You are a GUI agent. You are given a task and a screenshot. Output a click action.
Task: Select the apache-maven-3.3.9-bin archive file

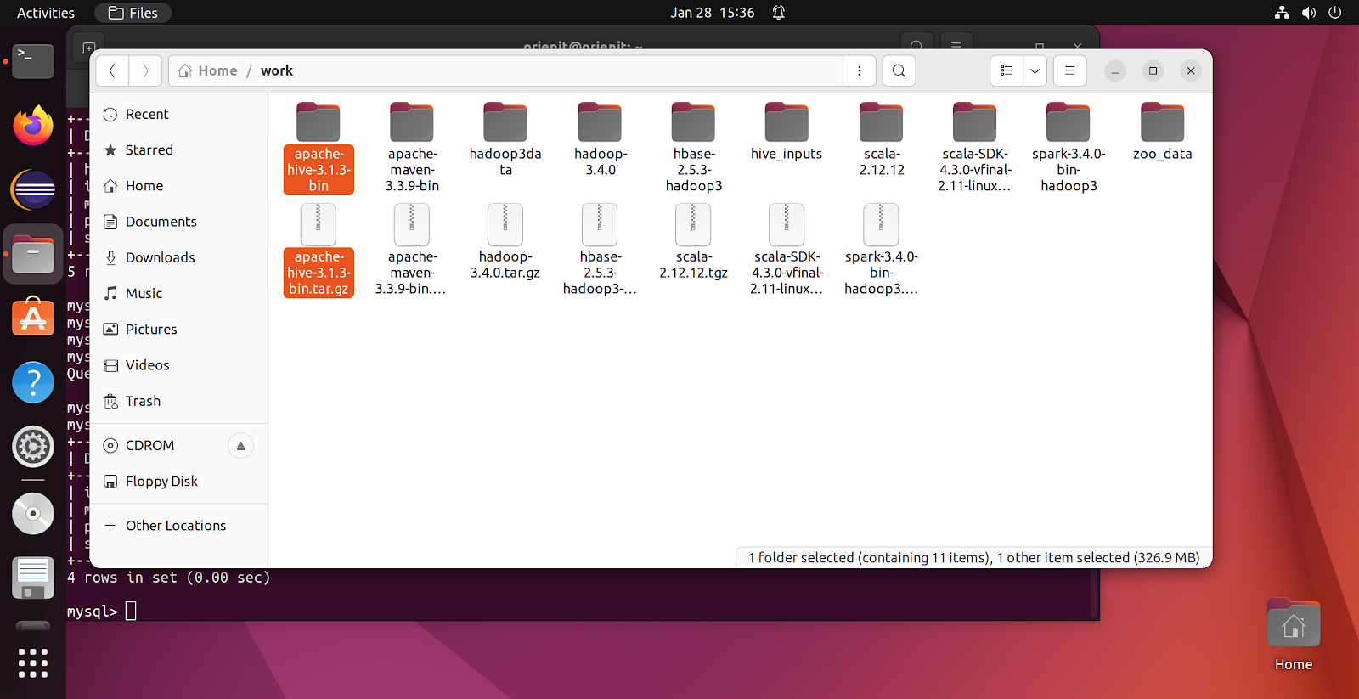(x=412, y=251)
